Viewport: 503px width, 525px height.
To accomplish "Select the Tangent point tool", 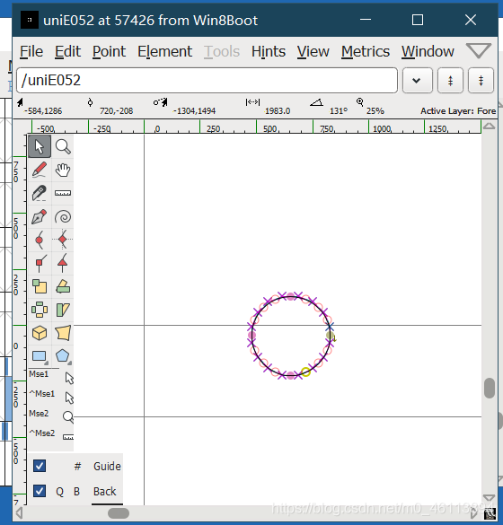I will pyautogui.click(x=63, y=263).
